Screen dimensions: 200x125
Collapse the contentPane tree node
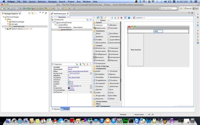[55, 25]
